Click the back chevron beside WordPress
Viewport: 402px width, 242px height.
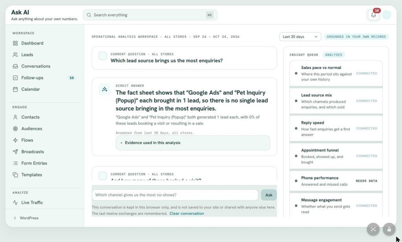(x=15, y=218)
